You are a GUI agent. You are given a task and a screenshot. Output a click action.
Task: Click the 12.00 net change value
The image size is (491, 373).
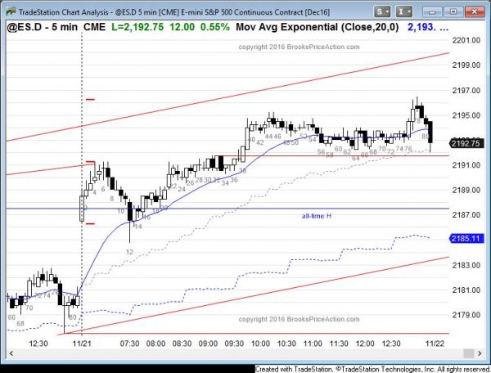(x=182, y=27)
